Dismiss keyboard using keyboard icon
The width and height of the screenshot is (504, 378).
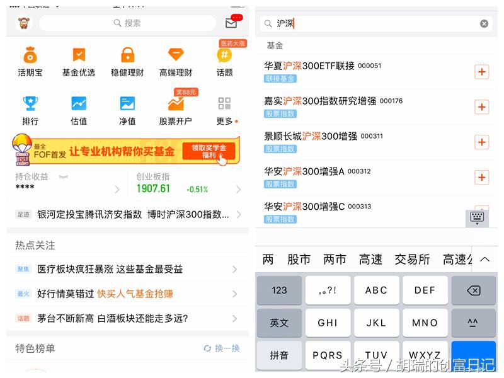pyautogui.click(x=477, y=217)
